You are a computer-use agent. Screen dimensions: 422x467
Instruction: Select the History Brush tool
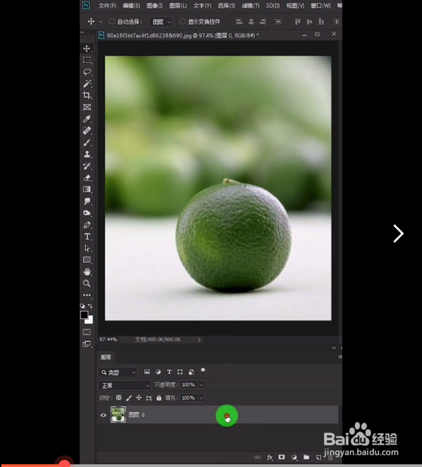coord(87,166)
